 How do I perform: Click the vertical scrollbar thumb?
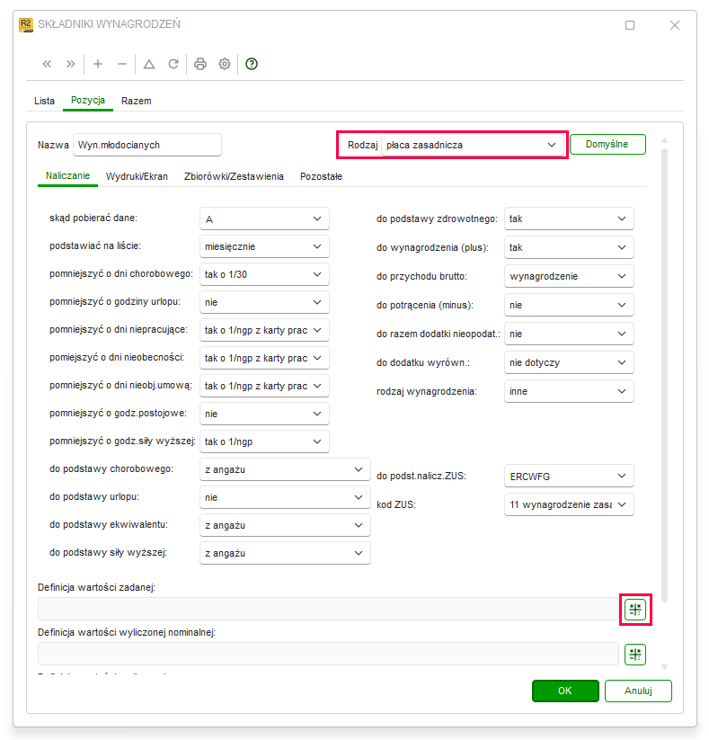tap(664, 375)
